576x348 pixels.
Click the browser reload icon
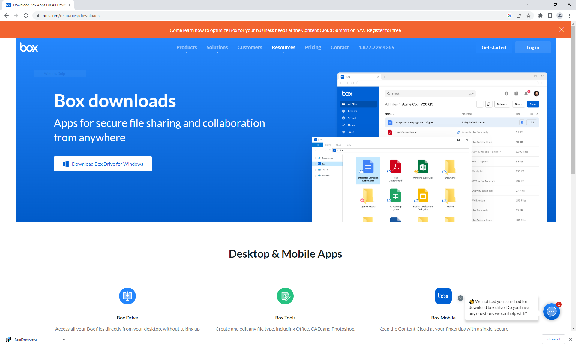[x=26, y=16]
